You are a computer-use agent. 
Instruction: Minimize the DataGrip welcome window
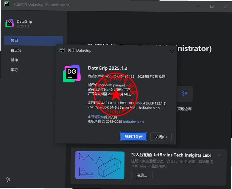pos(198,6)
